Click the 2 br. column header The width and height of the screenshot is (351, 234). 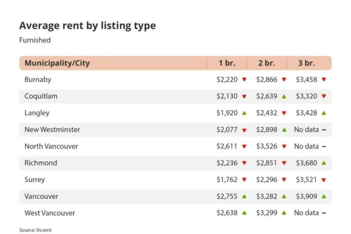[266, 63]
